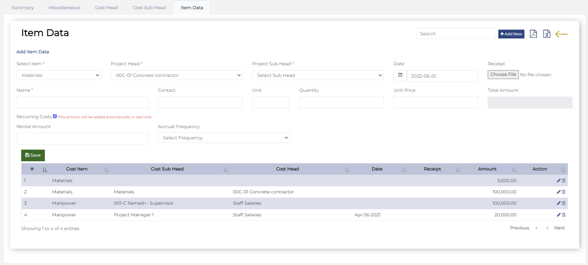
Task: Click the Total Amount field
Action: click(530, 102)
